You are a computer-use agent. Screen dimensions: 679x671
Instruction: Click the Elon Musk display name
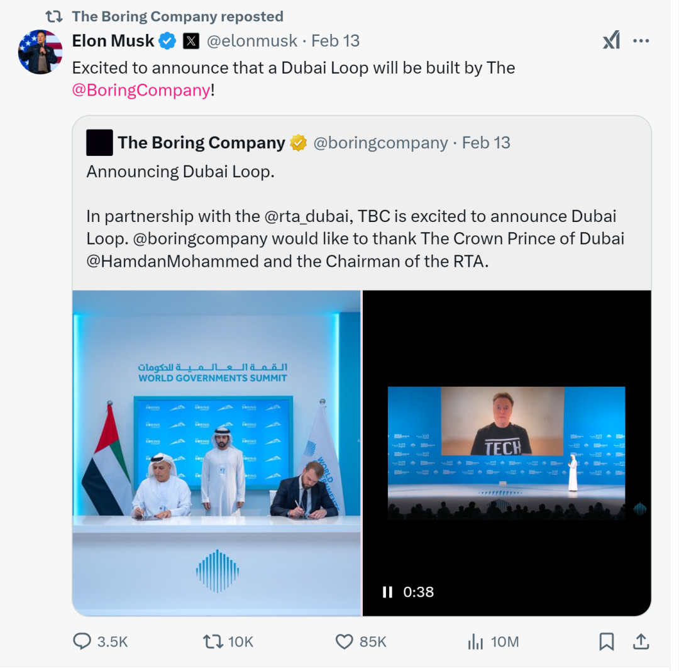tap(113, 41)
